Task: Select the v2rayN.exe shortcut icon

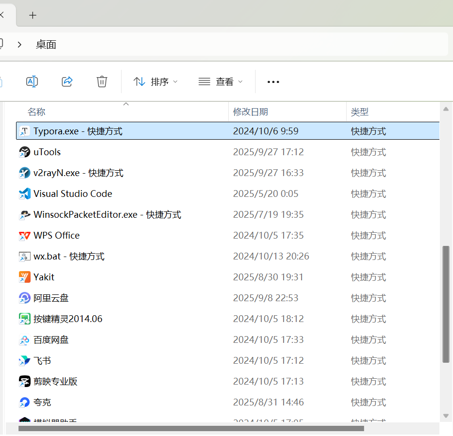Action: pyautogui.click(x=25, y=173)
